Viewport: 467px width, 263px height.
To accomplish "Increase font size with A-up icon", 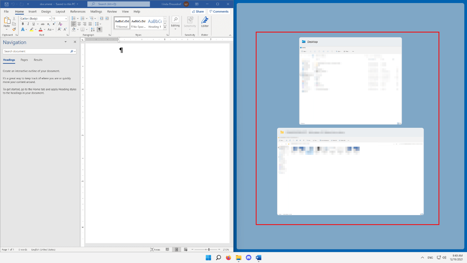I will (x=59, y=29).
